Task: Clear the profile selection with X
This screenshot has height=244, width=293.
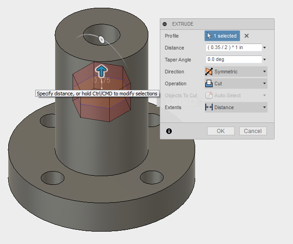Action: click(x=247, y=36)
